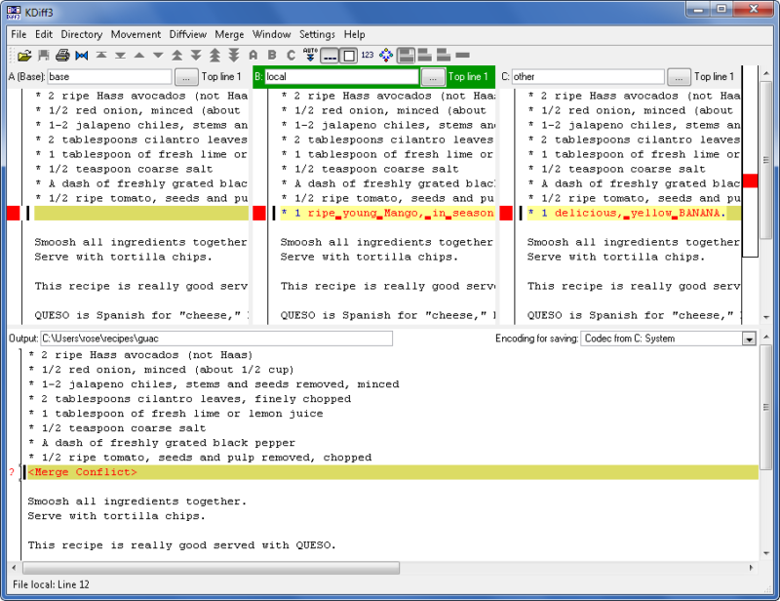Image resolution: width=780 pixels, height=601 pixels.
Task: Open the Merge menu
Action: pyautogui.click(x=230, y=34)
